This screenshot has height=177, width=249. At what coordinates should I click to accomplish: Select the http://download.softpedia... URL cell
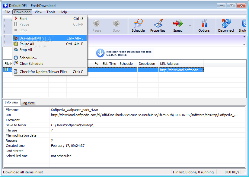pyautogui.click(x=181, y=70)
